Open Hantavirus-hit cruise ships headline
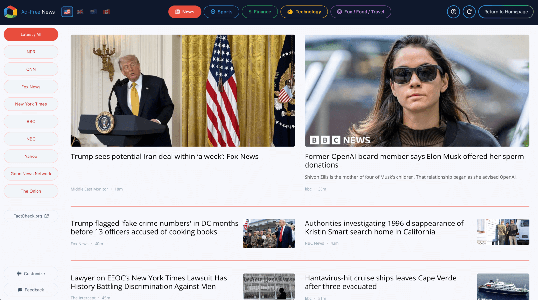538x300 pixels. 381,282
